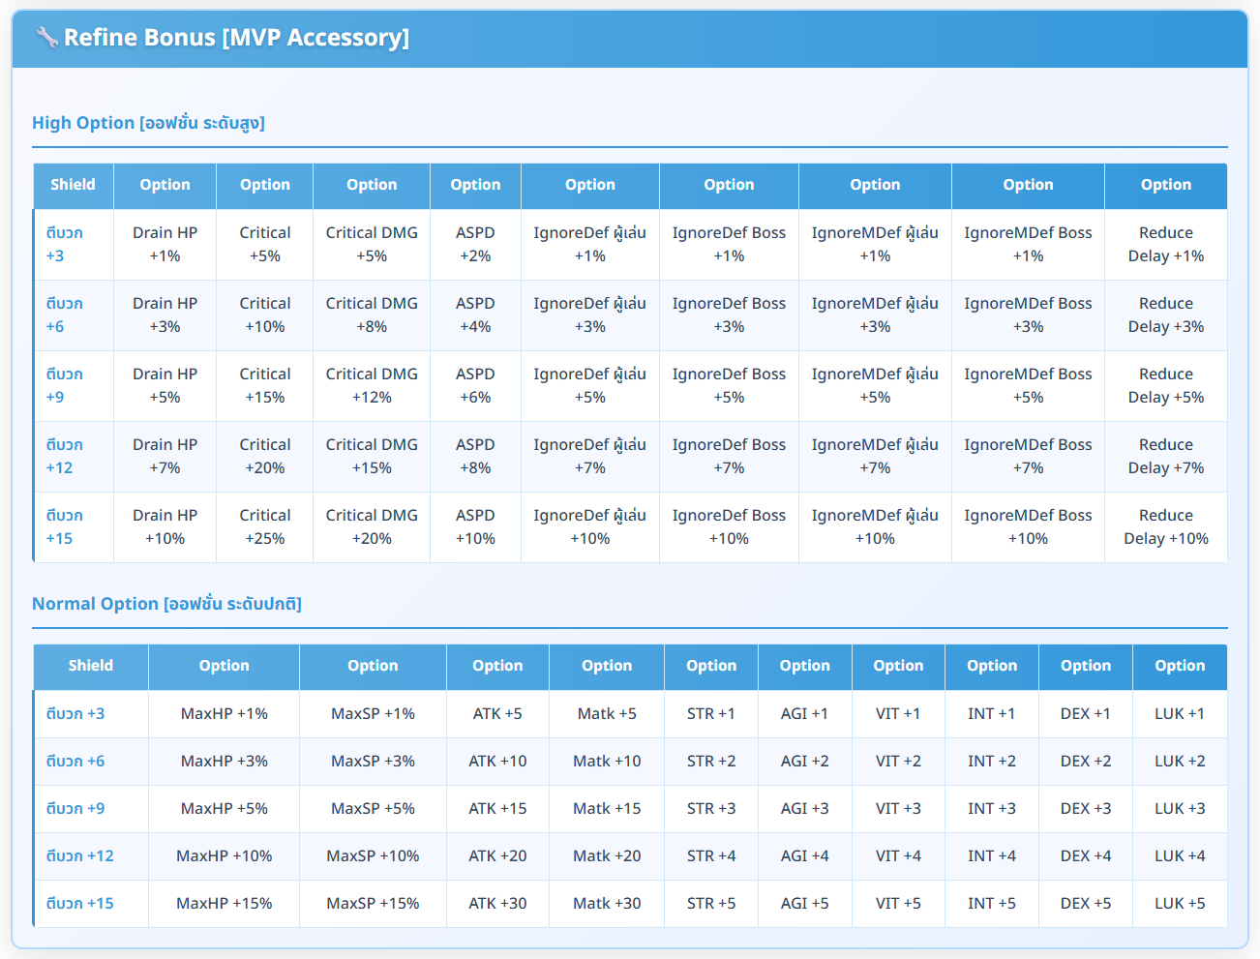Click the Critical +25% cell
Image resolution: width=1260 pixels, height=959 pixels.
tap(264, 526)
